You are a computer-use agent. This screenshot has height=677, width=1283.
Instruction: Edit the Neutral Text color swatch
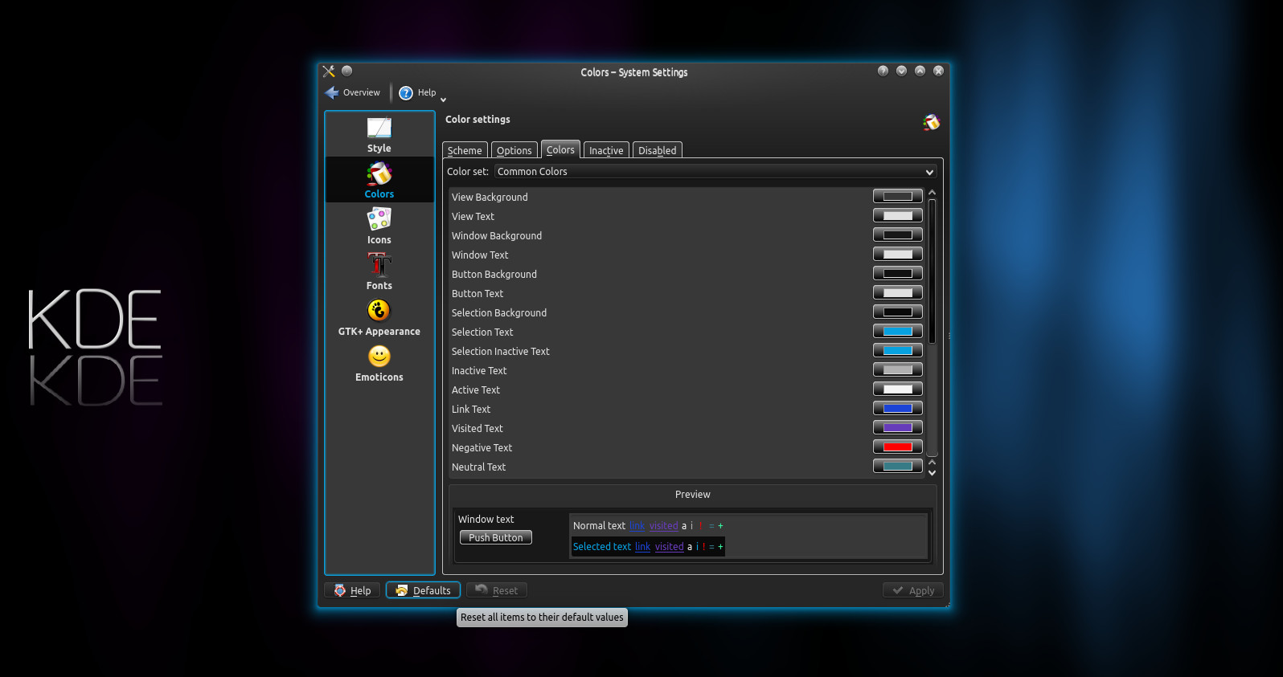coord(897,466)
